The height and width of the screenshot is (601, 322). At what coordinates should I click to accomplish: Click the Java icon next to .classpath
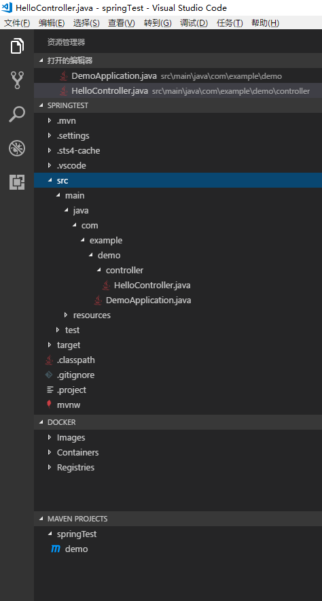coord(49,360)
